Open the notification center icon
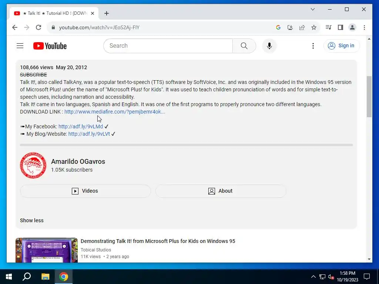 click(367, 277)
